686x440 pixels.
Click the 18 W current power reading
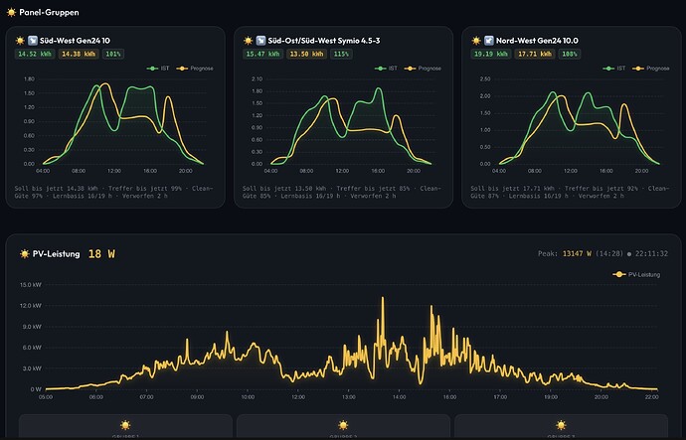pyautogui.click(x=101, y=254)
